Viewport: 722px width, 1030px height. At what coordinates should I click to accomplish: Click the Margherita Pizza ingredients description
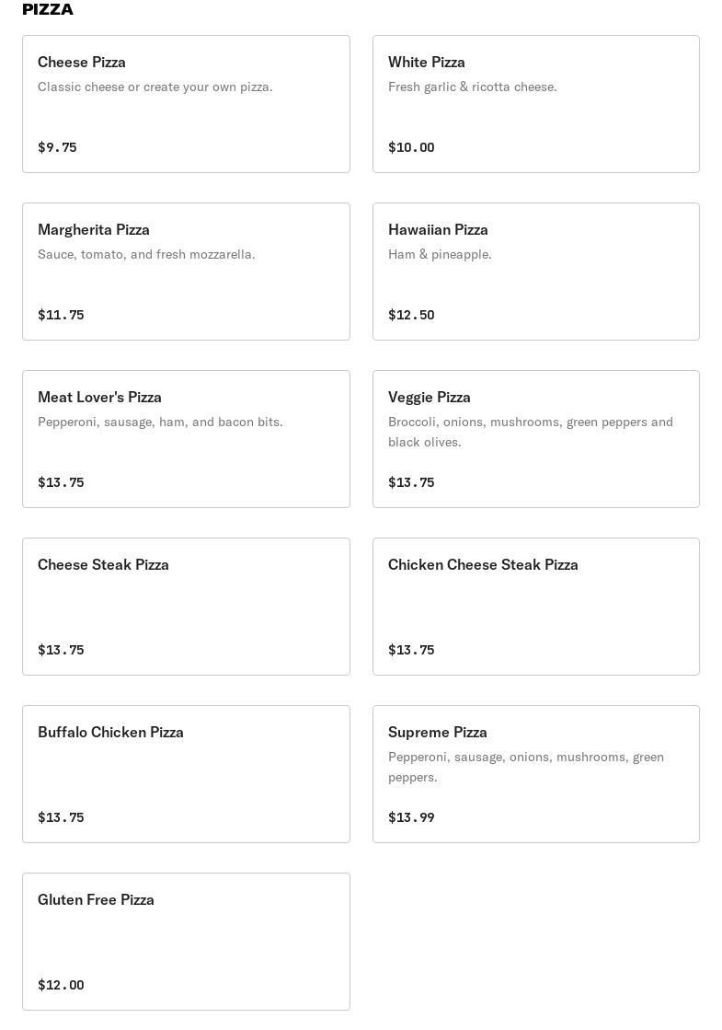click(146, 254)
